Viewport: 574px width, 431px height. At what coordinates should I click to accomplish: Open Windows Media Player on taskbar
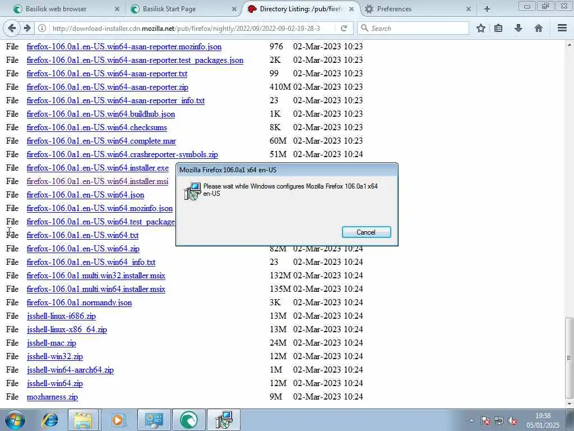click(118, 420)
